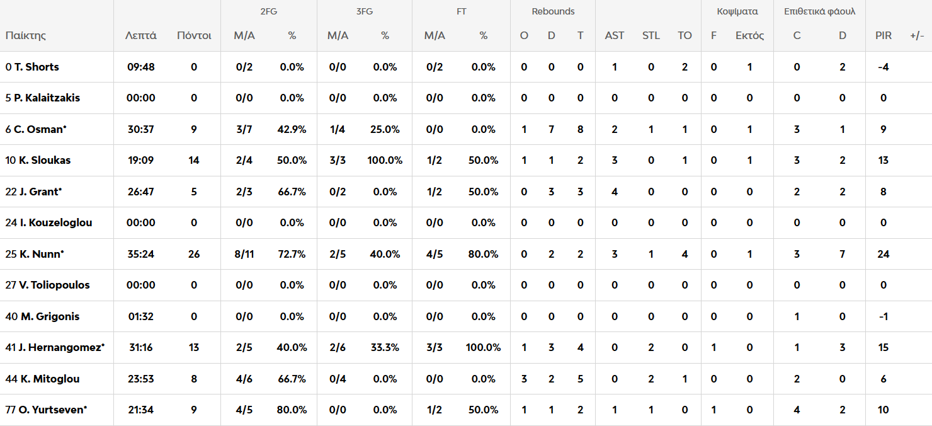The height and width of the screenshot is (426, 932).
Task: Click K. Nunn's 26 points cell
Action: 194,254
